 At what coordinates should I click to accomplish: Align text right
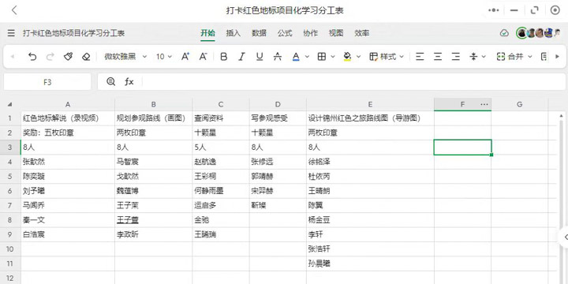click(456, 57)
